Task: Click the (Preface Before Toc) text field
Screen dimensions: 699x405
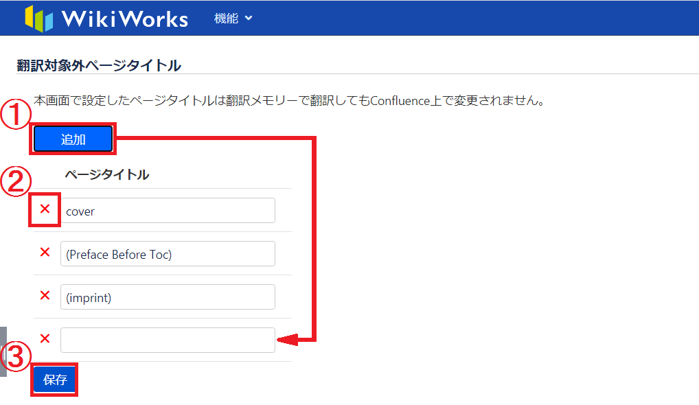Action: pyautogui.click(x=168, y=254)
